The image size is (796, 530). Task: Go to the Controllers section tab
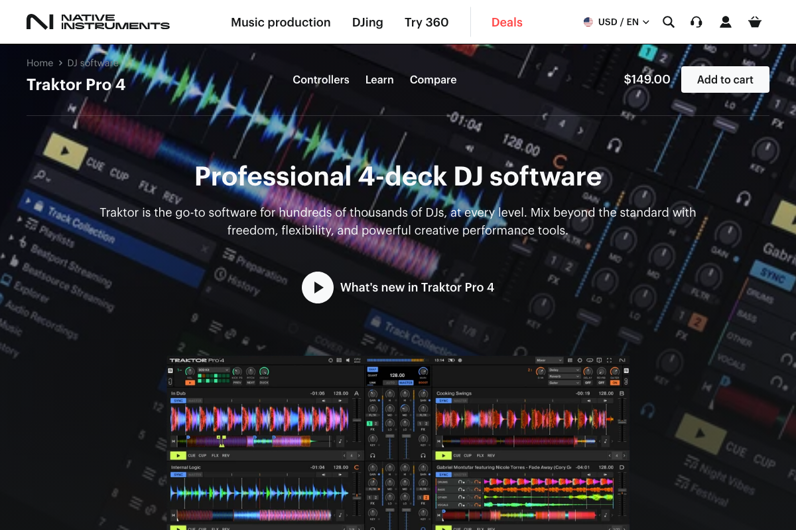(321, 79)
